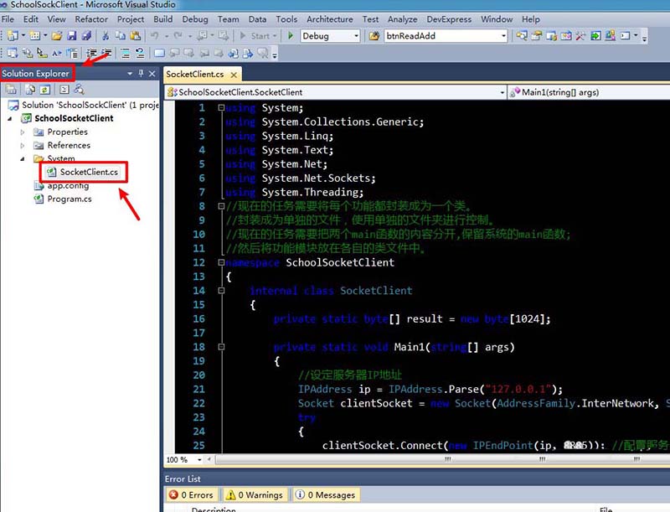Pin the Solution Explorer panel

tap(142, 74)
